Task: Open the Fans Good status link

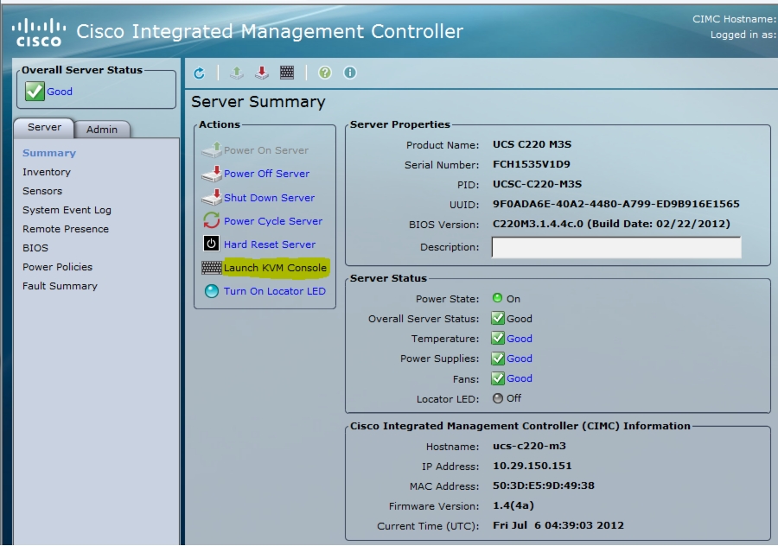Action: click(519, 378)
